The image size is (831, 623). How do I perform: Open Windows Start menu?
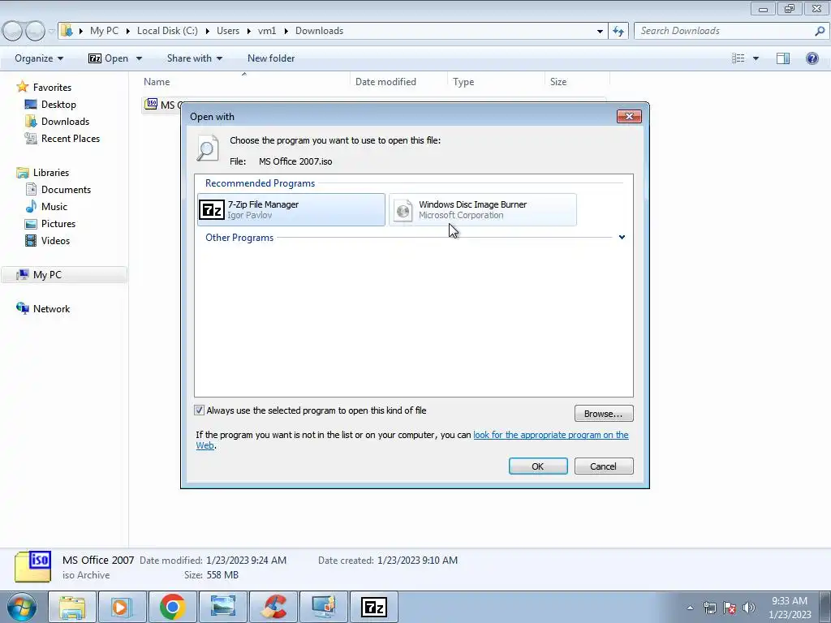tap(22, 607)
